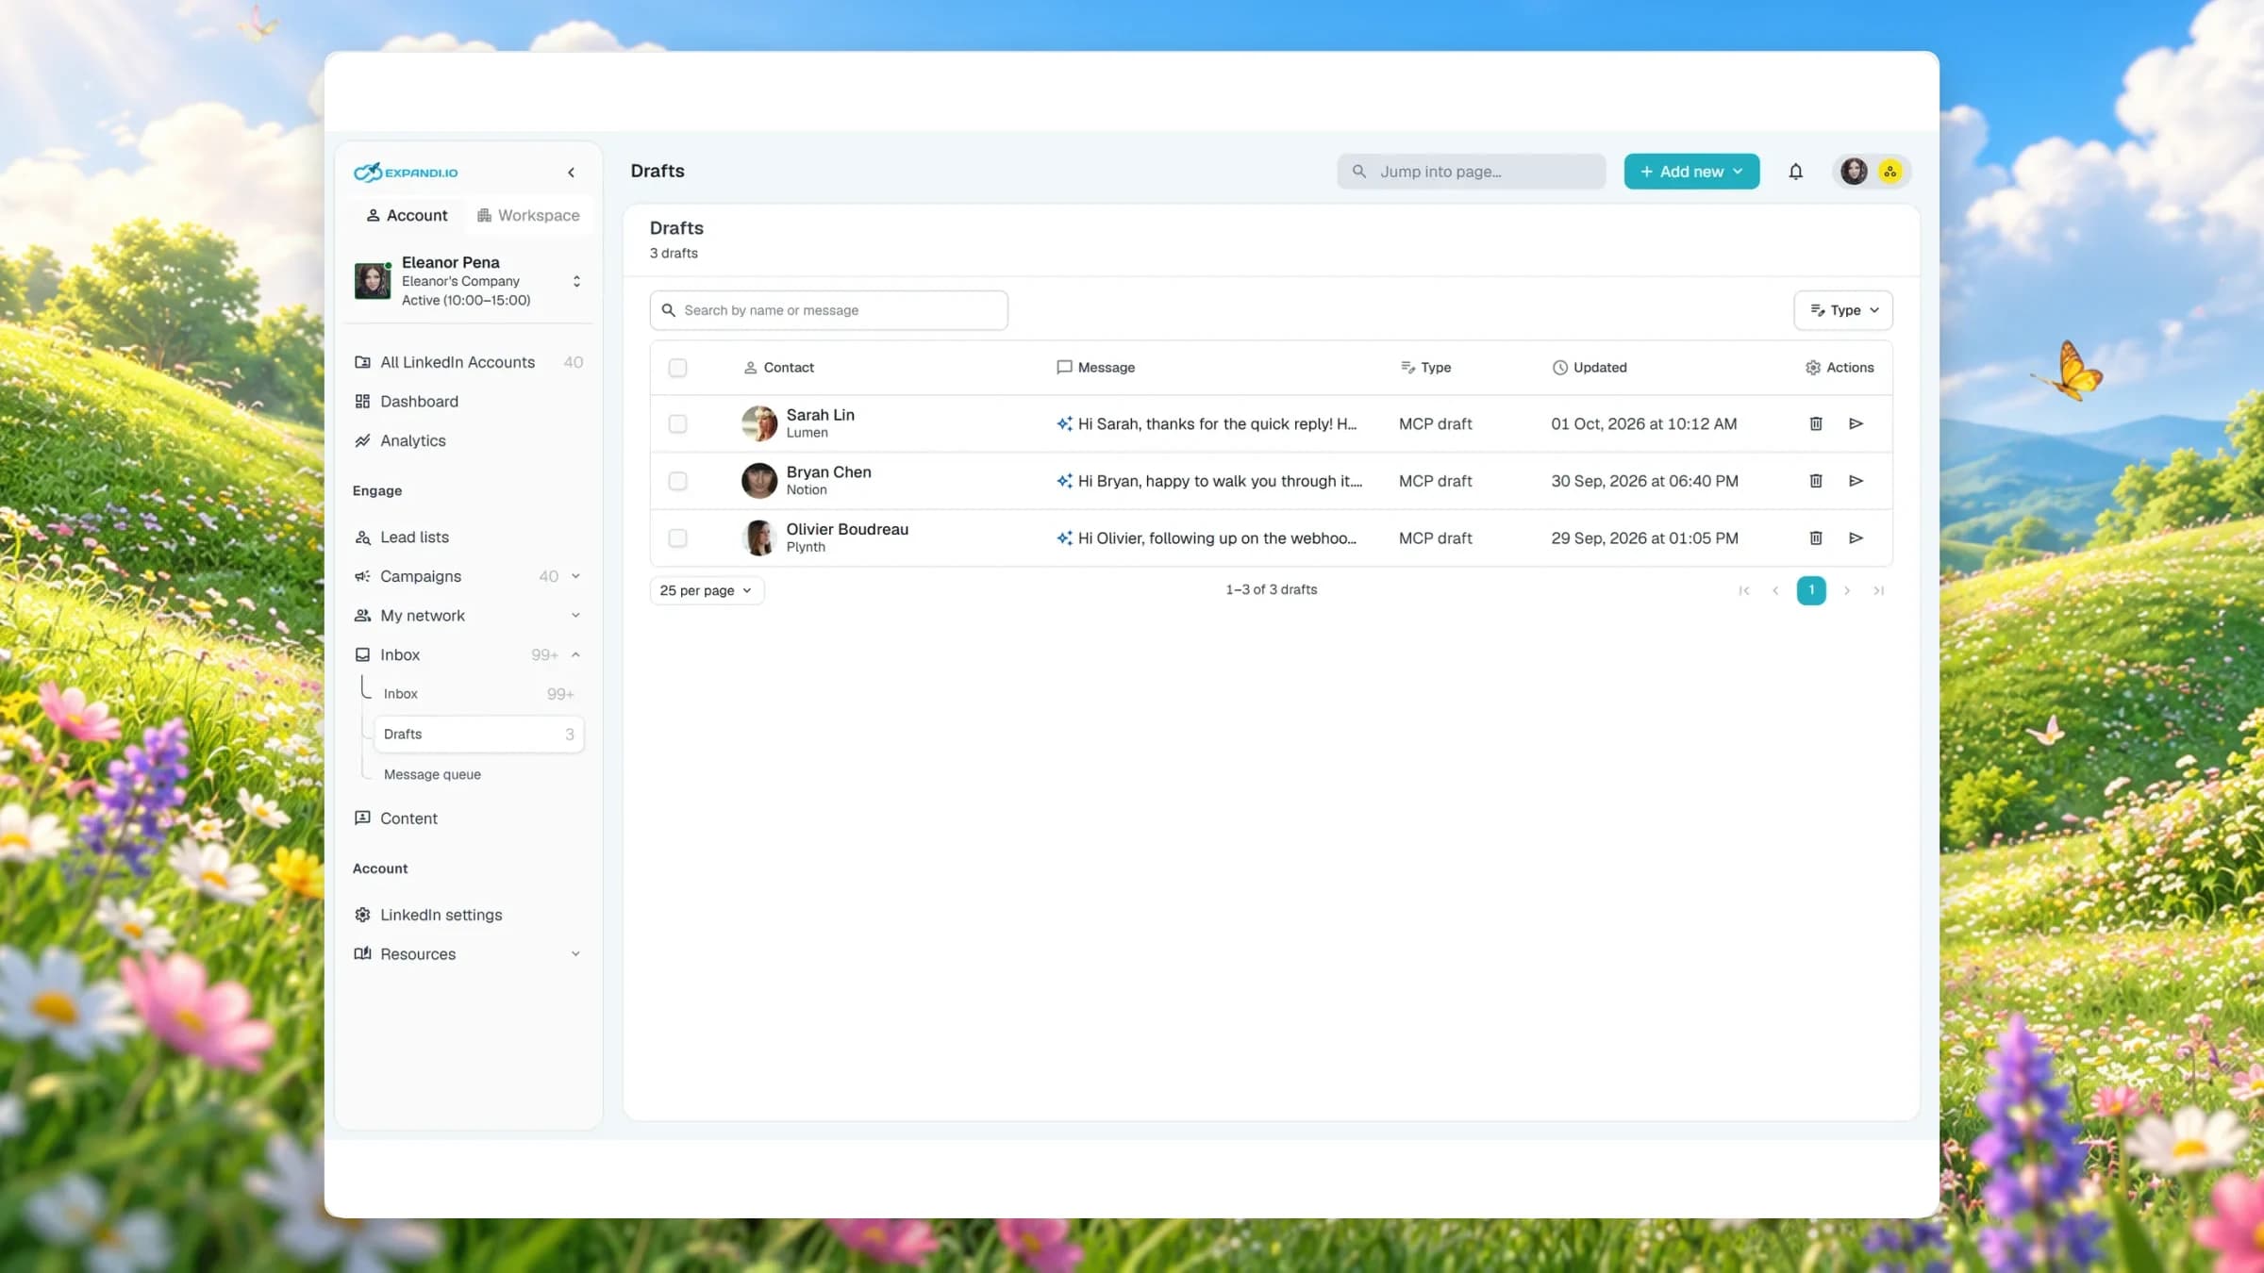Open the user profile avatar menu
Image resolution: width=2264 pixels, height=1273 pixels.
[1854, 172]
